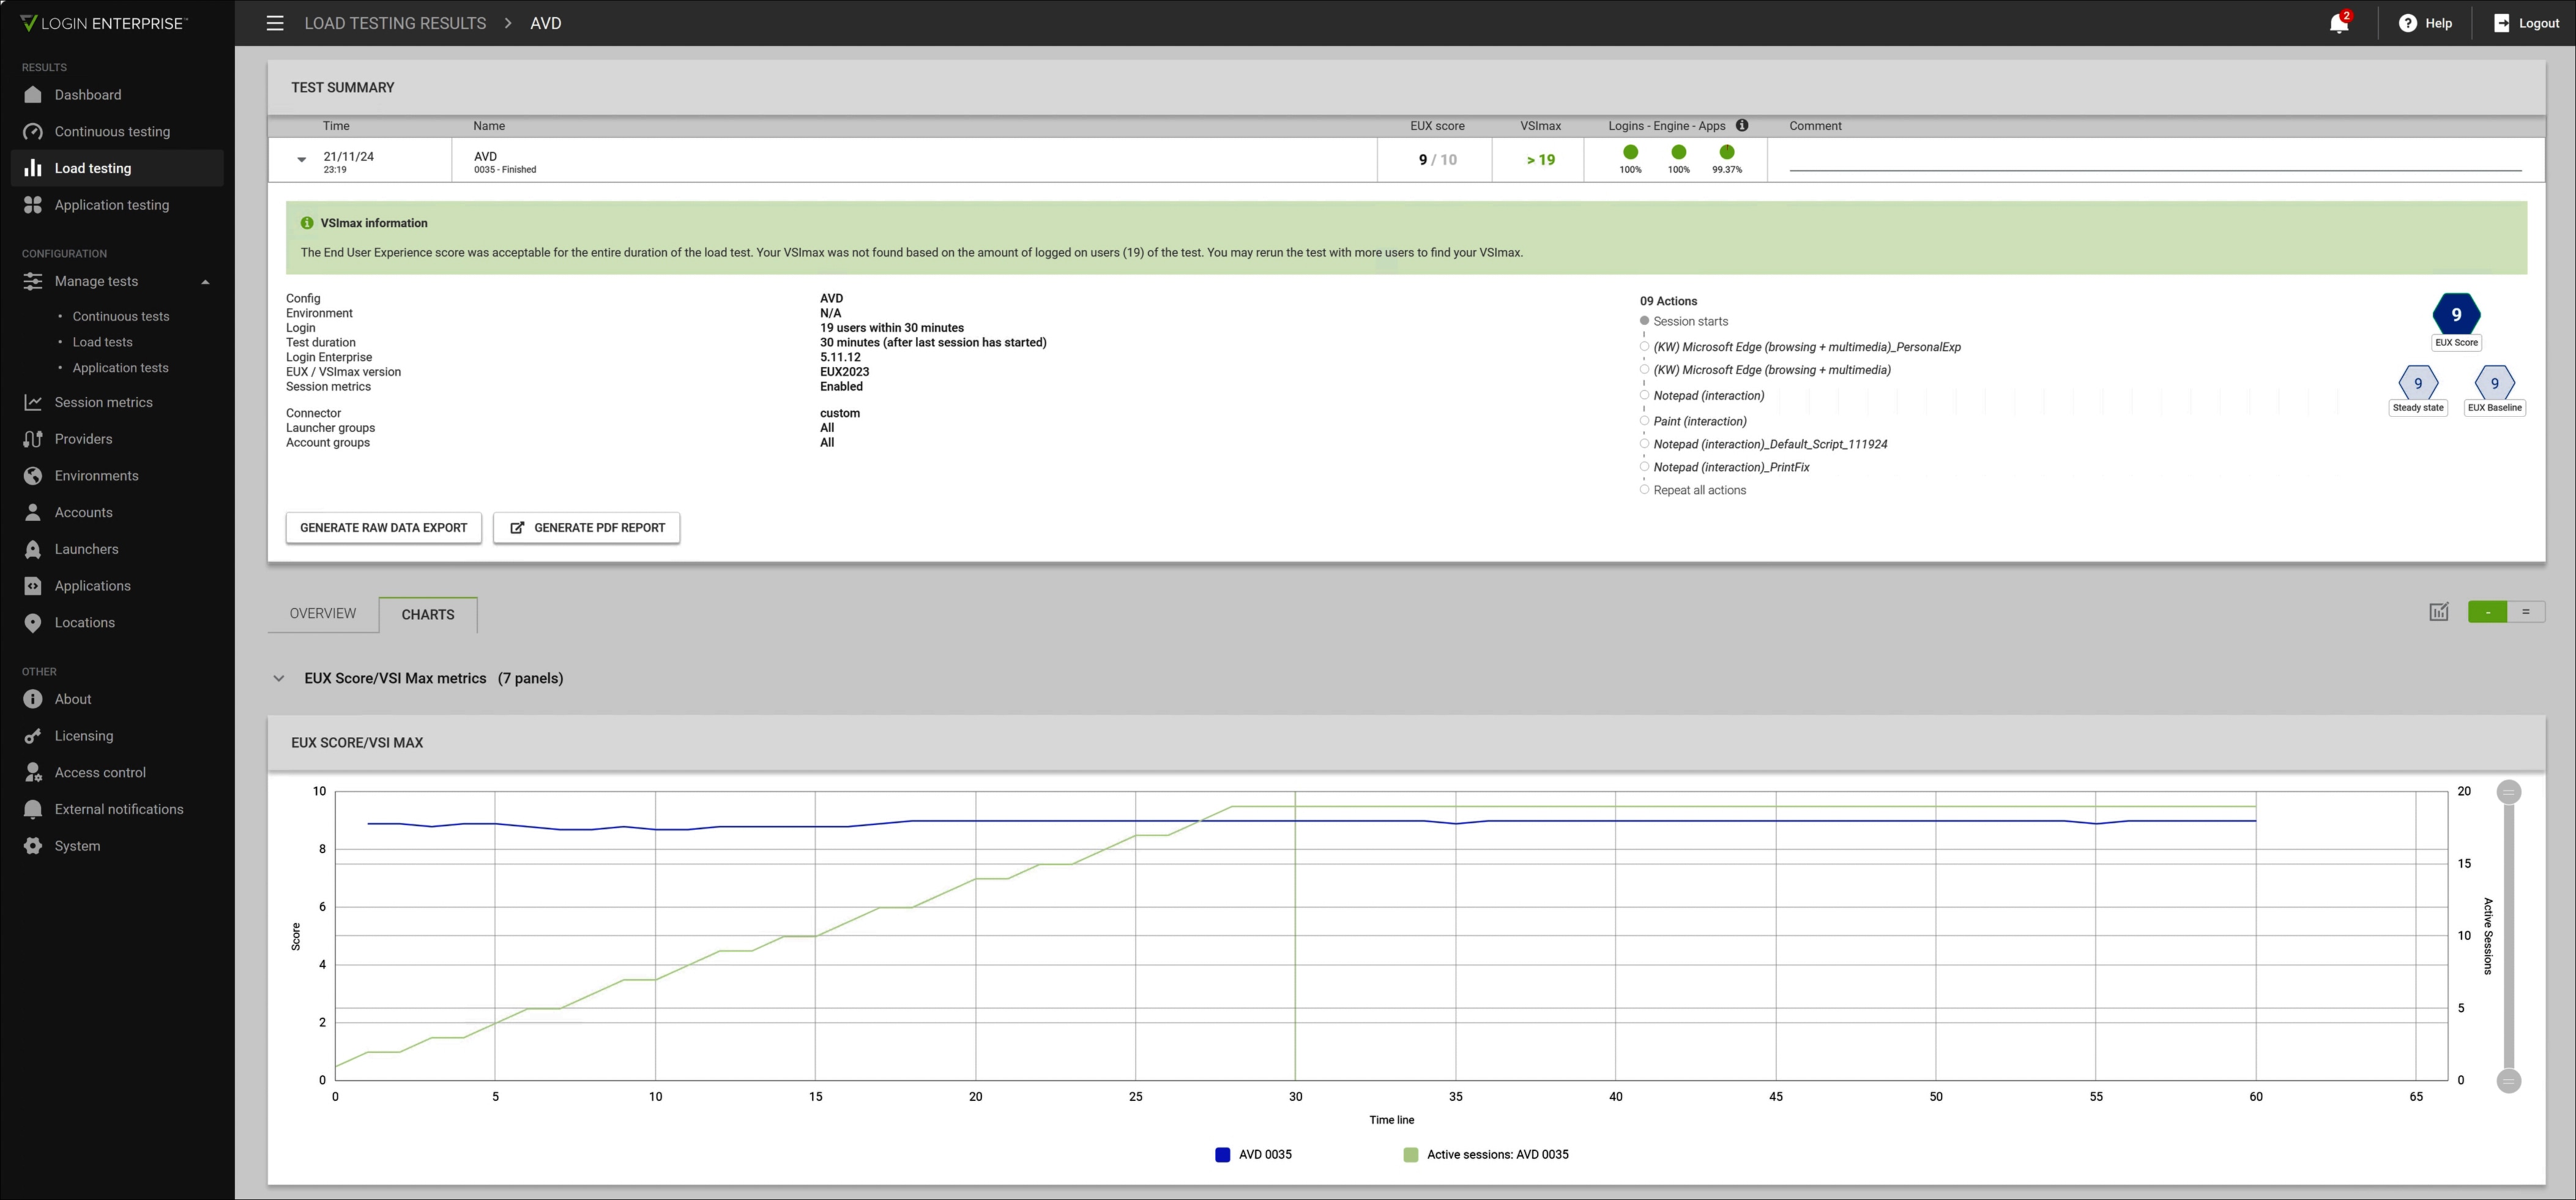Select Load testing in sidebar
Image resolution: width=2576 pixels, height=1200 pixels.
pyautogui.click(x=118, y=168)
